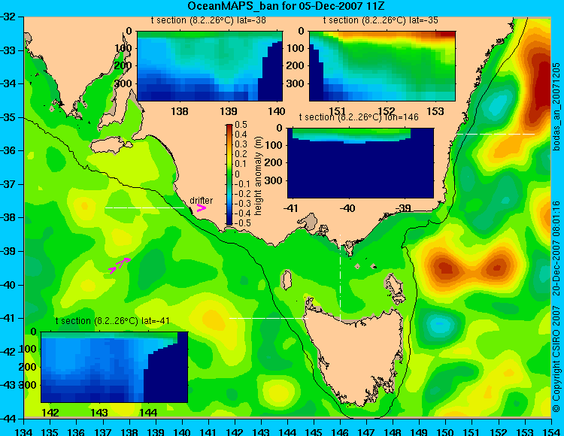Click the dashed vertical section line at longitude 146

pyautogui.click(x=340, y=277)
